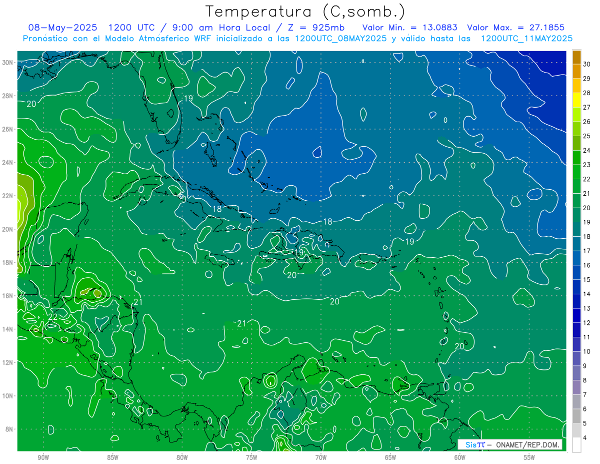Select the dark blue swatch between 12 and 13
The image size is (600, 464).
tap(576, 316)
